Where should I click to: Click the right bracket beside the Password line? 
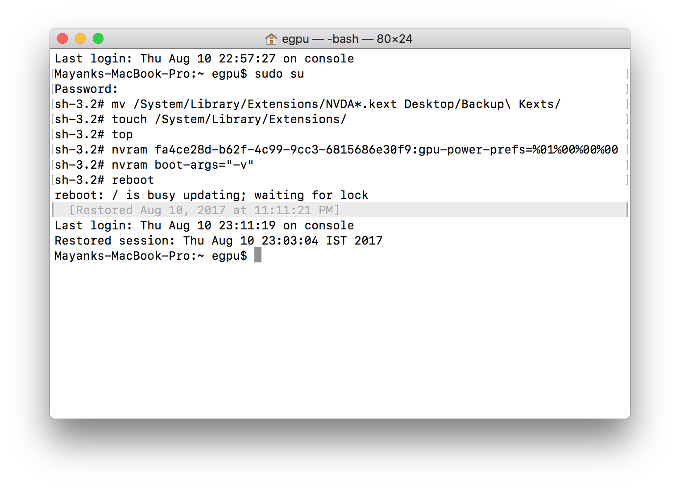pos(627,89)
